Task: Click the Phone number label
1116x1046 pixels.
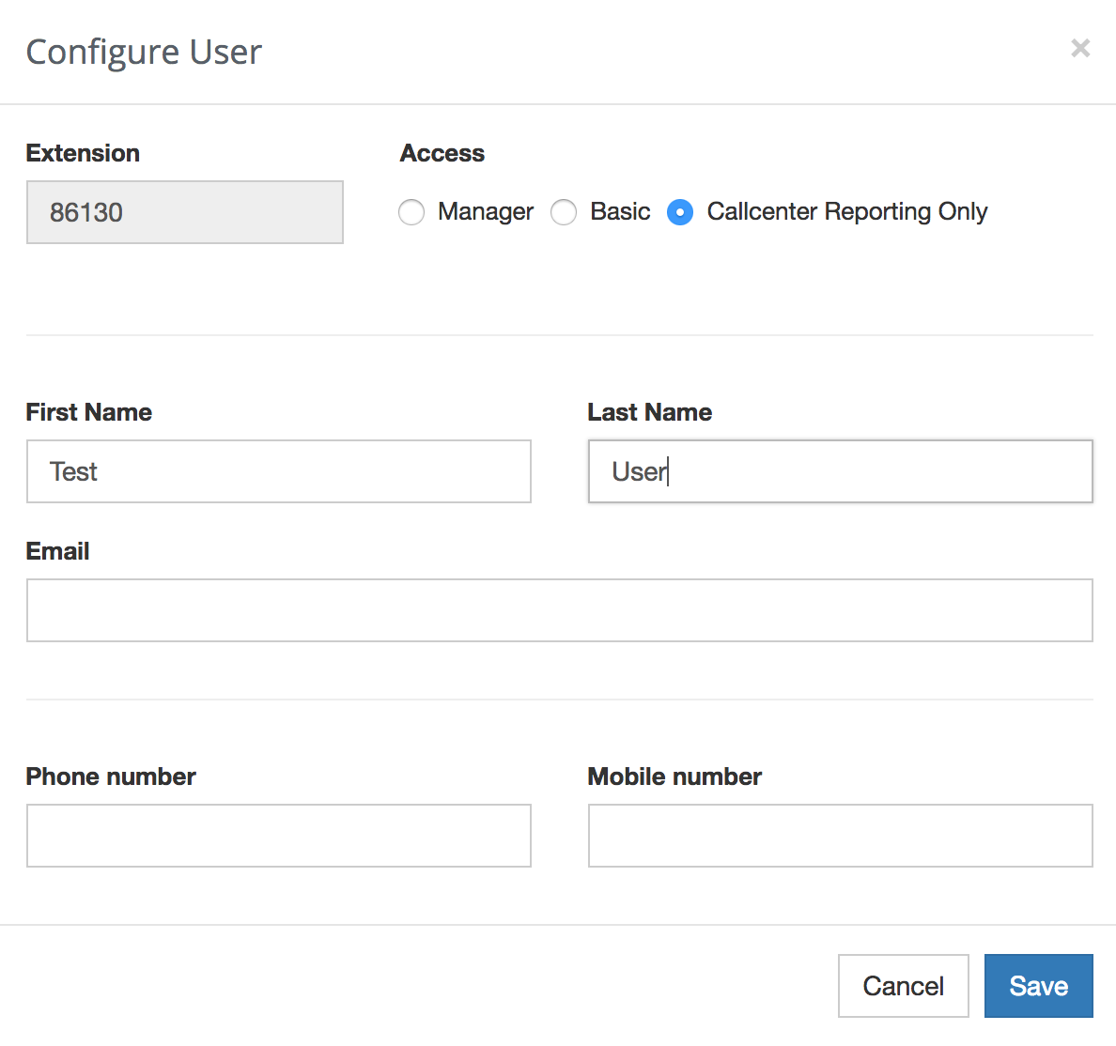Action: [x=111, y=777]
